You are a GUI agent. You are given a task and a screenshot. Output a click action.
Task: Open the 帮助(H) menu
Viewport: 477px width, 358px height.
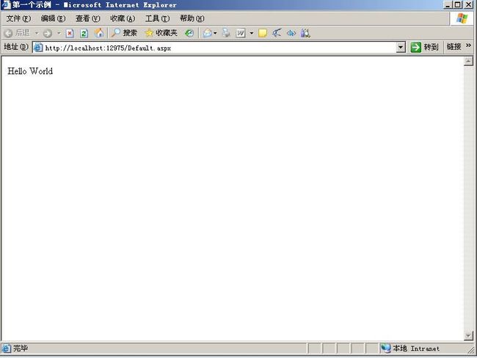coord(192,18)
